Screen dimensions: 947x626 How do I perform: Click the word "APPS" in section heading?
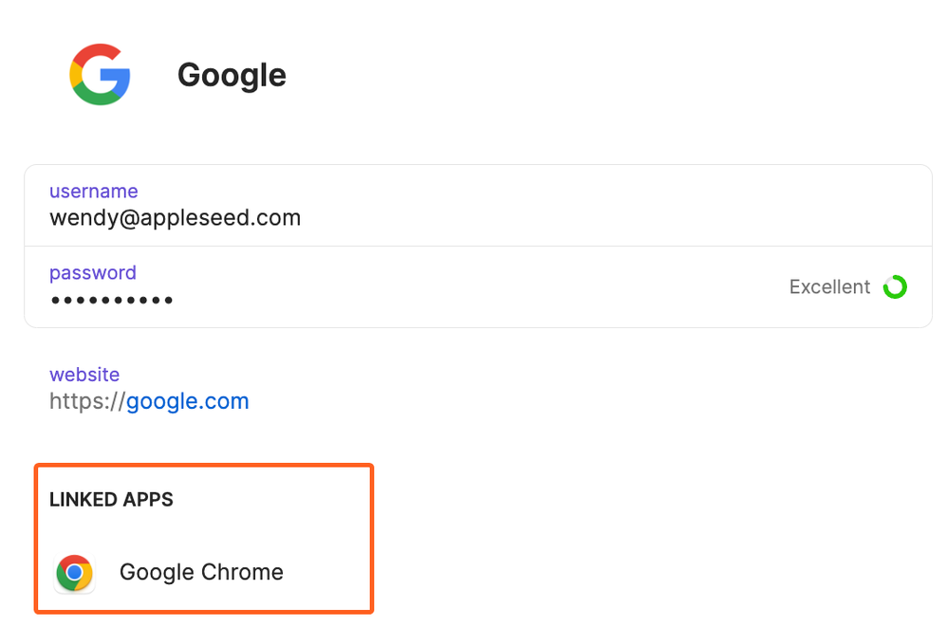tap(148, 500)
